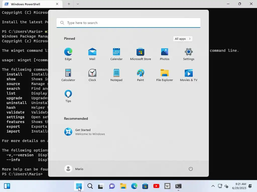This screenshot has height=192, width=257.
Task: Open Widgets panel on taskbar
Action: (x=7, y=186)
